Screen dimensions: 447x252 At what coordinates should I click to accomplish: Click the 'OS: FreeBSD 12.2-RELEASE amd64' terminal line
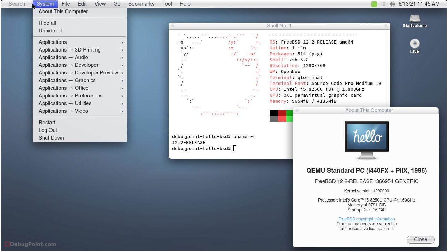[311, 42]
